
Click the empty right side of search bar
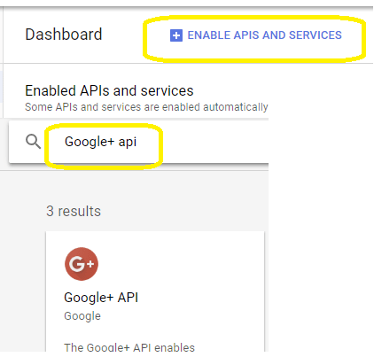[215, 142]
